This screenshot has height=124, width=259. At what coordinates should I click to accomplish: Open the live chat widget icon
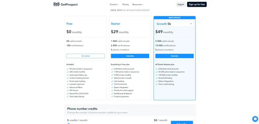point(255,119)
